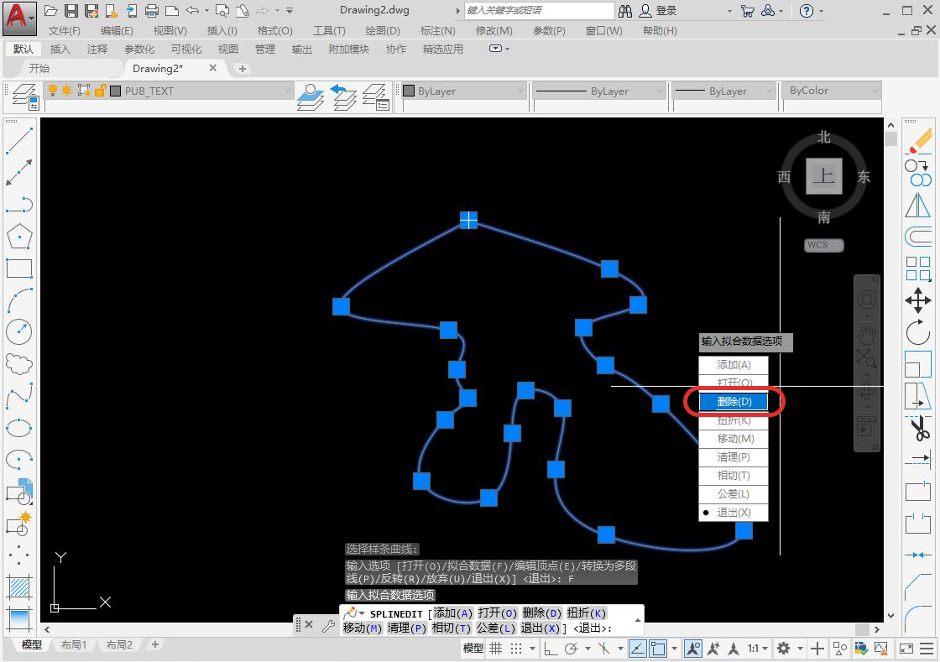Select the Spline draw tool
The image size is (940, 662).
[18, 395]
